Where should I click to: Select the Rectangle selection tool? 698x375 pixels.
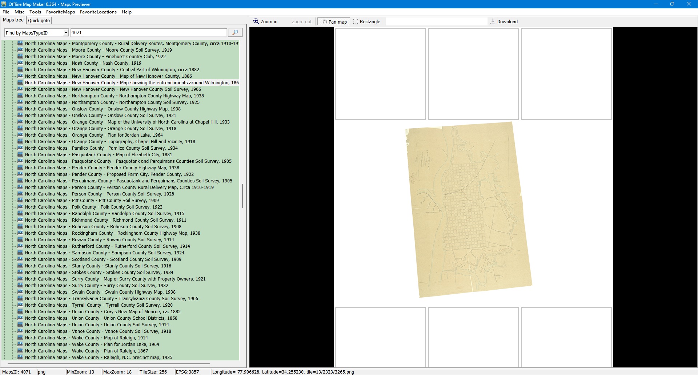pyautogui.click(x=366, y=22)
